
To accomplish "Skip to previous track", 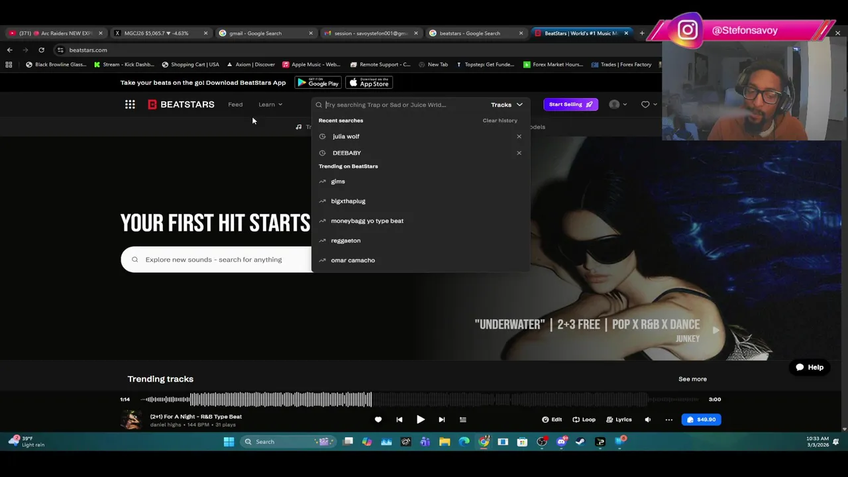I will click(399, 419).
